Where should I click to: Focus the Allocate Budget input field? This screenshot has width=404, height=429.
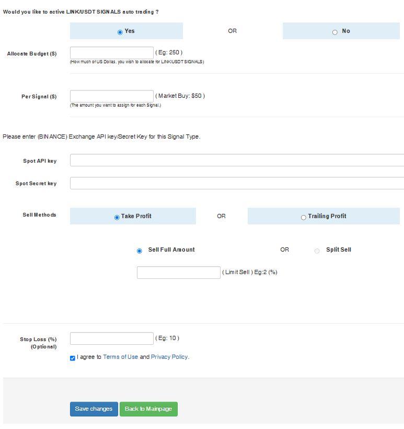point(111,53)
